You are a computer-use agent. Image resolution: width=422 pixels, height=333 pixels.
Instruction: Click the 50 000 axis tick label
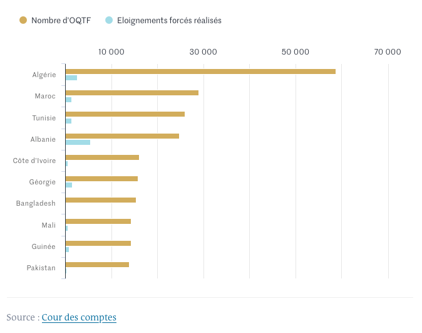(x=296, y=51)
